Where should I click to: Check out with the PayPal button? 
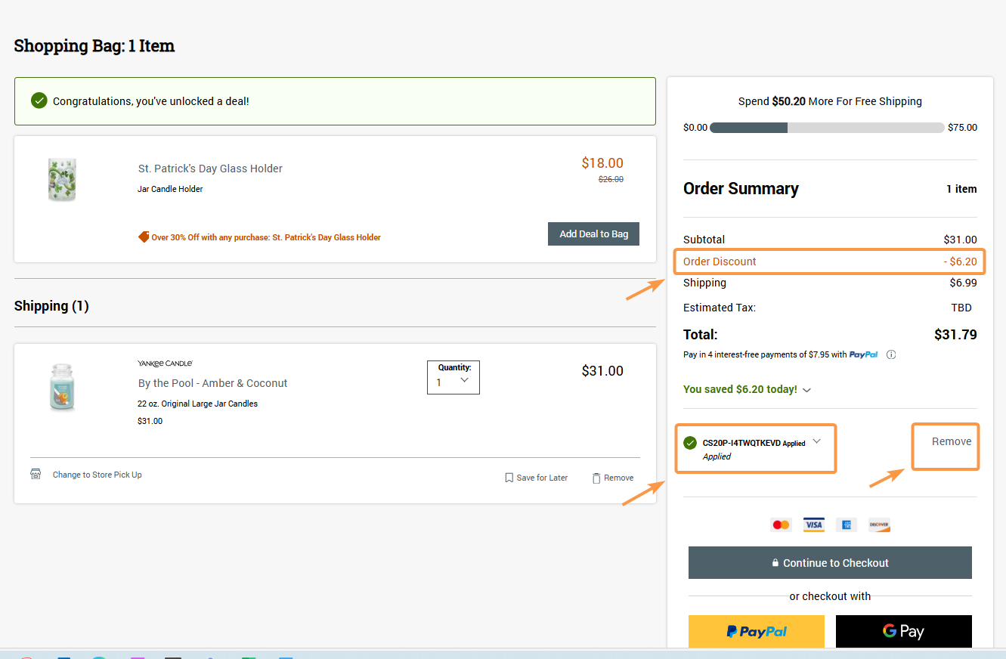coord(756,632)
